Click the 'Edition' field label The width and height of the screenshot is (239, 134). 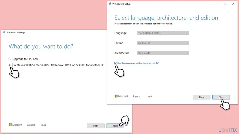(x=119, y=43)
